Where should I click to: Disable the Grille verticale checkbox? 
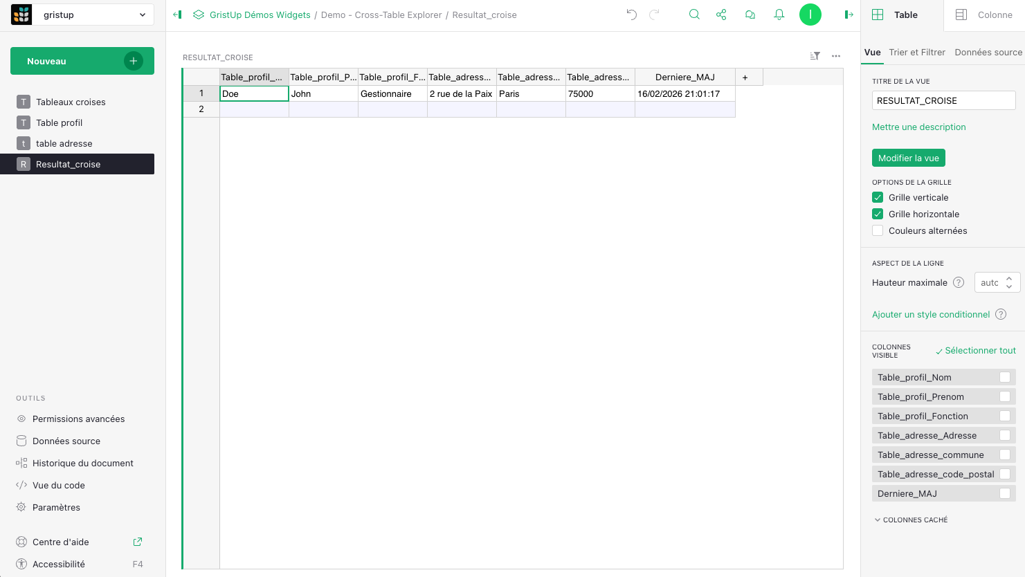click(x=878, y=197)
